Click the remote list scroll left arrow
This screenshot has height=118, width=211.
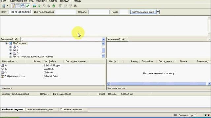tap(108, 84)
